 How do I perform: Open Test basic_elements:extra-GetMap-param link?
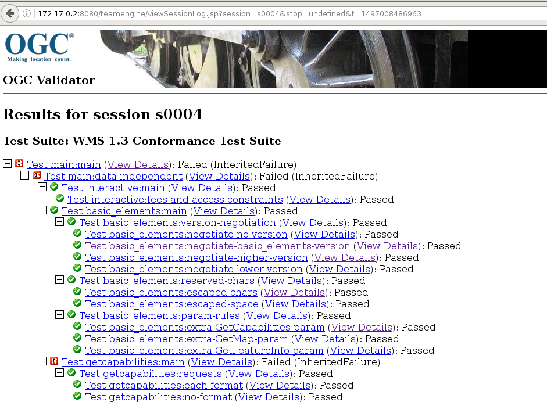point(187,339)
